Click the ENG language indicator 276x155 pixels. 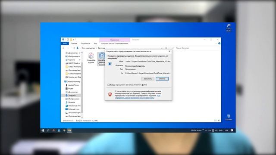(220, 130)
